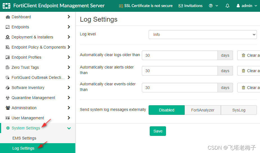Expand the Deployment & Installers chevron

[x=69, y=37]
